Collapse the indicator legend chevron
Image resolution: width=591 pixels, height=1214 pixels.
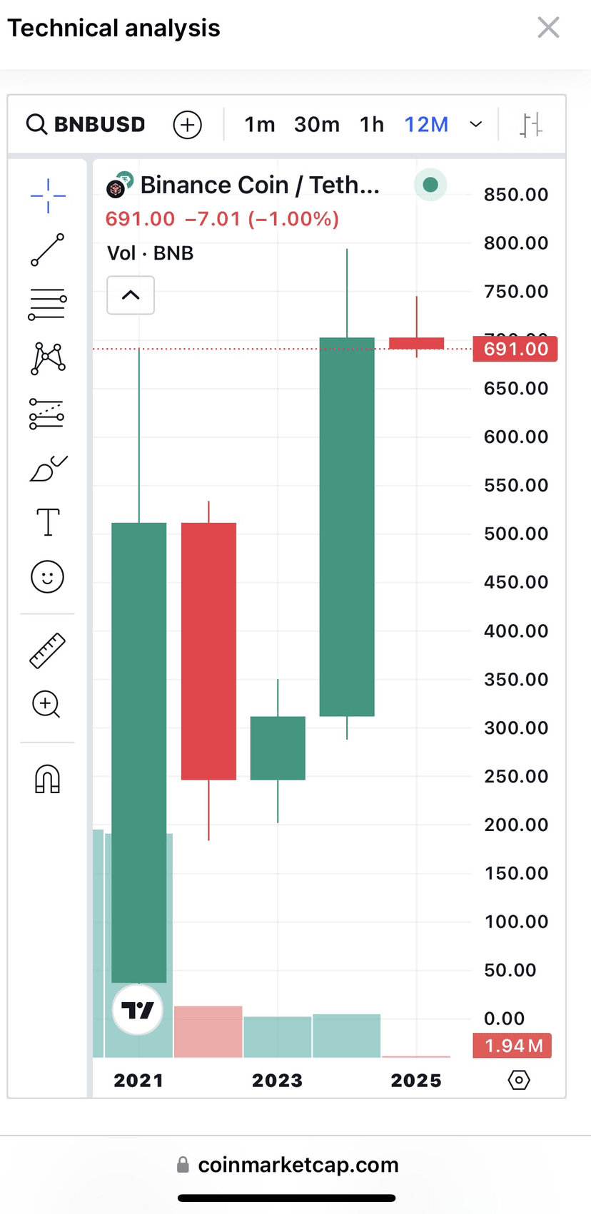pyautogui.click(x=131, y=295)
